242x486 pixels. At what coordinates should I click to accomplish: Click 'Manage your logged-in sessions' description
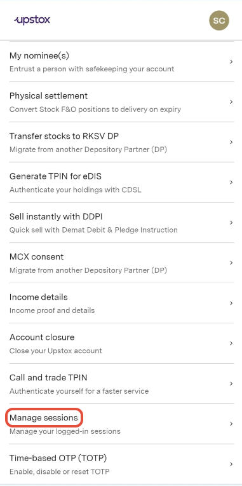pos(65,431)
